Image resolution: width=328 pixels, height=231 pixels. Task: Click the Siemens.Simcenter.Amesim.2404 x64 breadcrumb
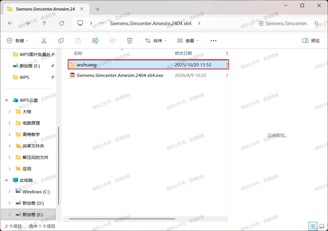(151, 23)
